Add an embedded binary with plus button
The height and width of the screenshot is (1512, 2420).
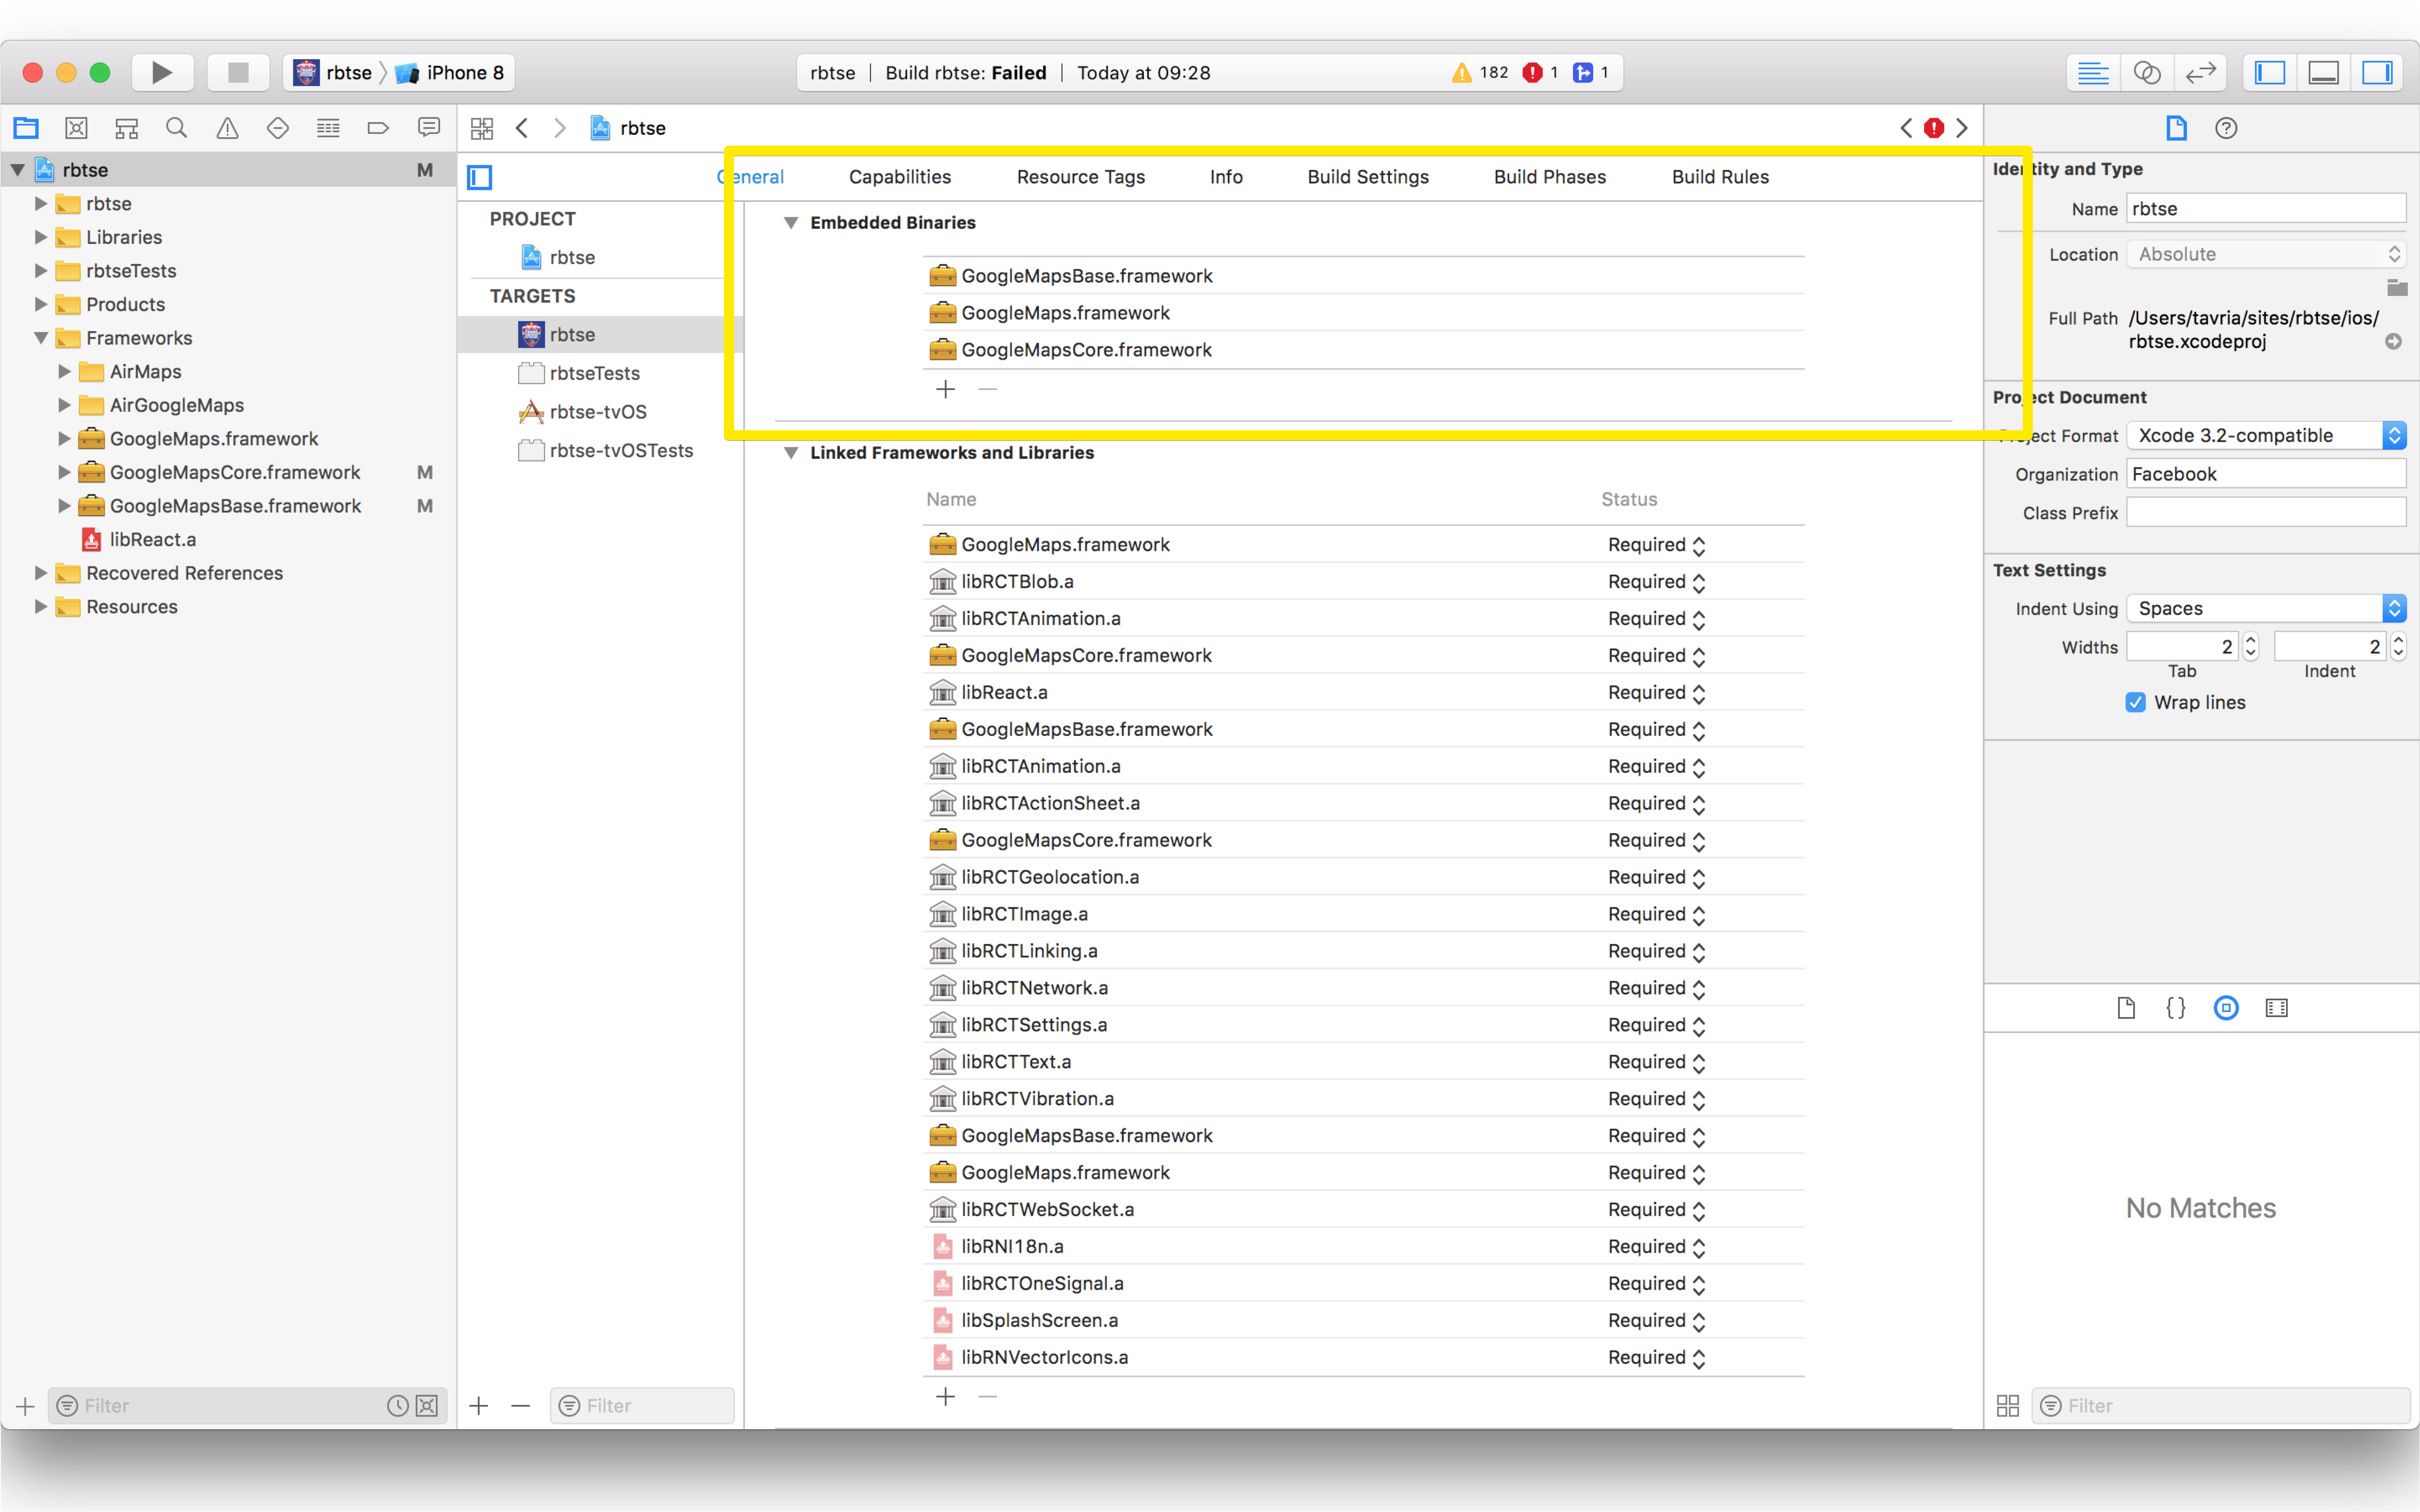(x=944, y=389)
